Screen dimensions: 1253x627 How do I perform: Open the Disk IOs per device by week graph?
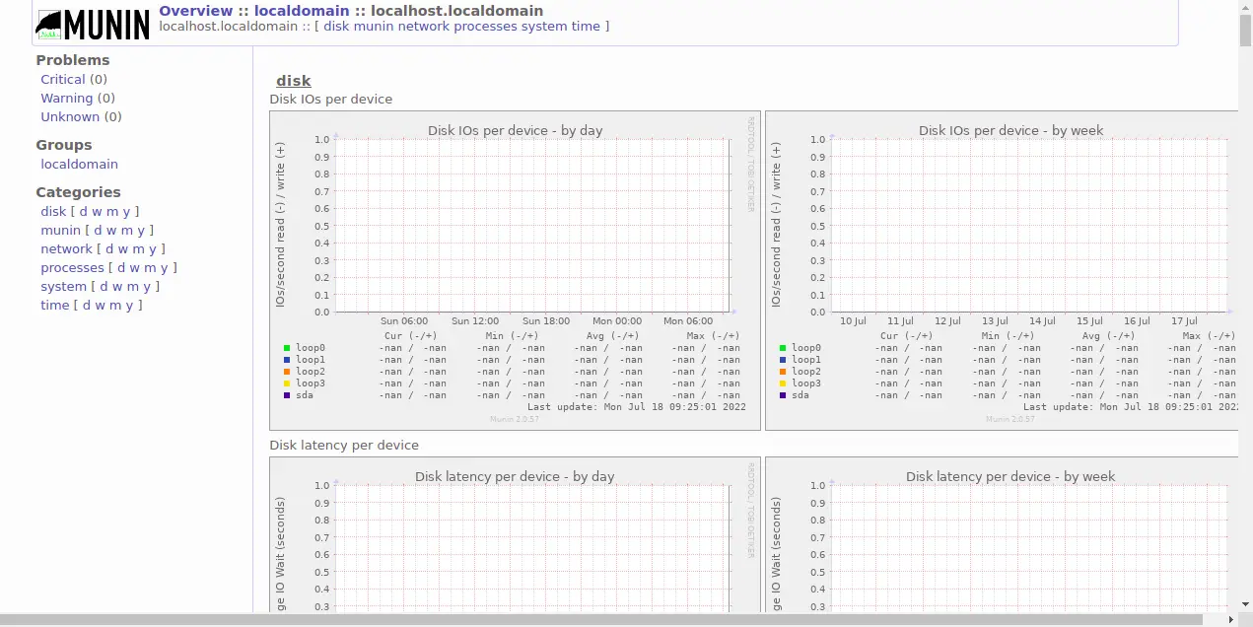[1002, 270]
